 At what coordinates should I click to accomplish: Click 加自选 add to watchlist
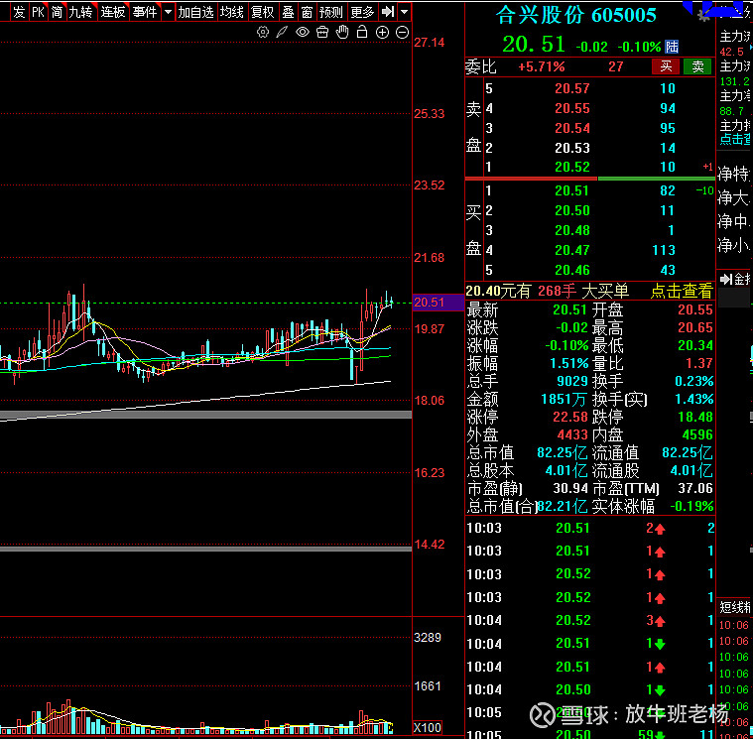coord(195,12)
